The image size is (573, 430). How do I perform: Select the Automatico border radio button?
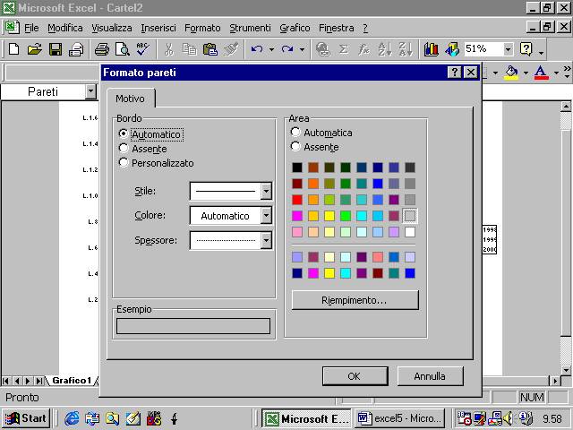click(x=124, y=133)
